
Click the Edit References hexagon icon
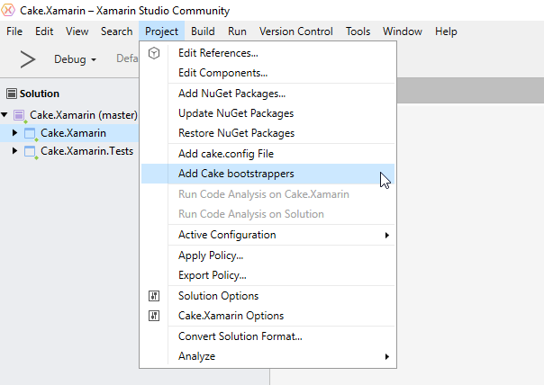[154, 53]
